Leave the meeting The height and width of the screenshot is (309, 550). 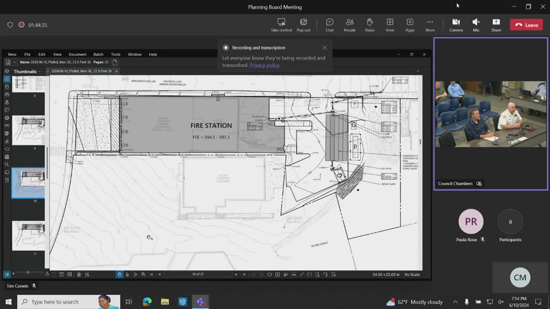pos(526,25)
